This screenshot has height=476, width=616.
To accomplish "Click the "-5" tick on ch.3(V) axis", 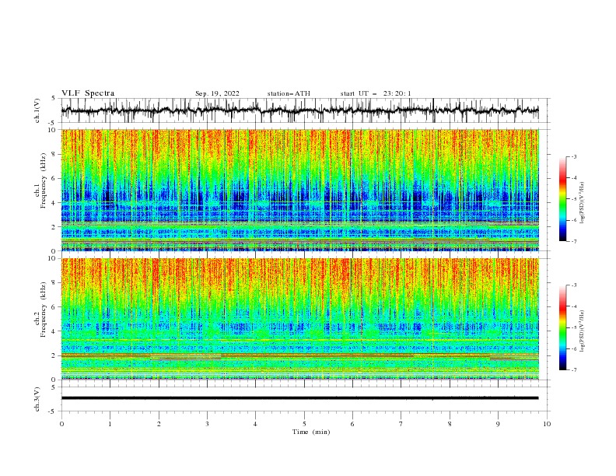I will (53, 411).
